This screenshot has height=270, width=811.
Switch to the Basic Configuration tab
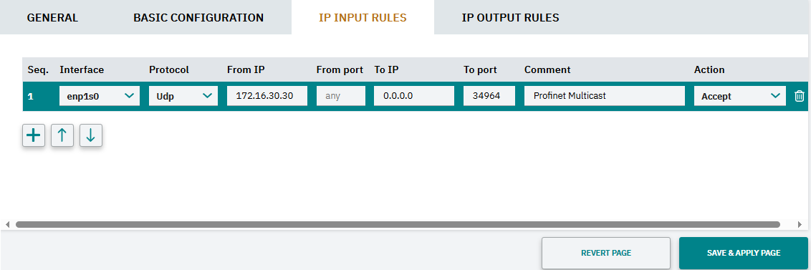tap(198, 17)
